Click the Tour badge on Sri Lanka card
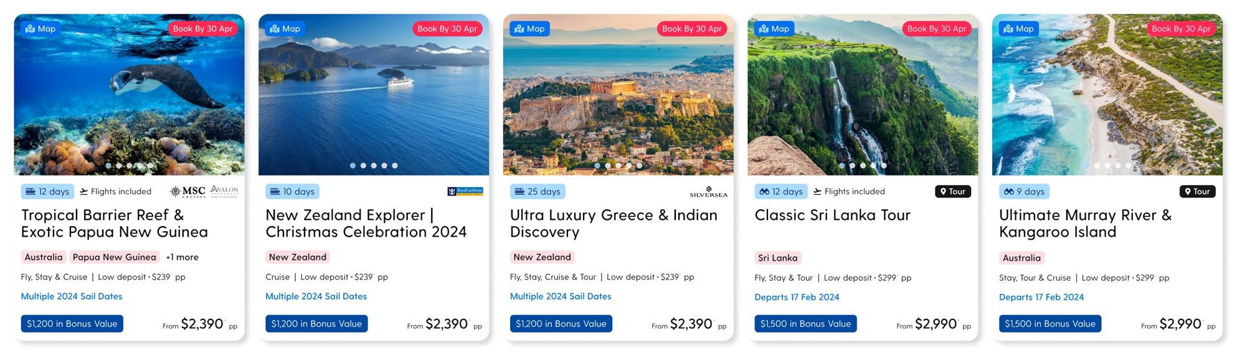 953,192
